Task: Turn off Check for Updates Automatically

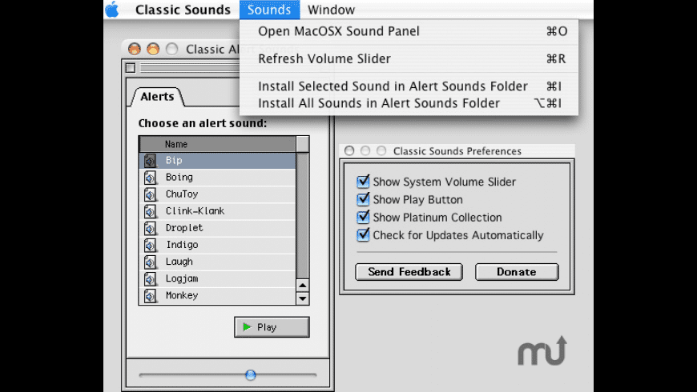Action: tap(363, 234)
